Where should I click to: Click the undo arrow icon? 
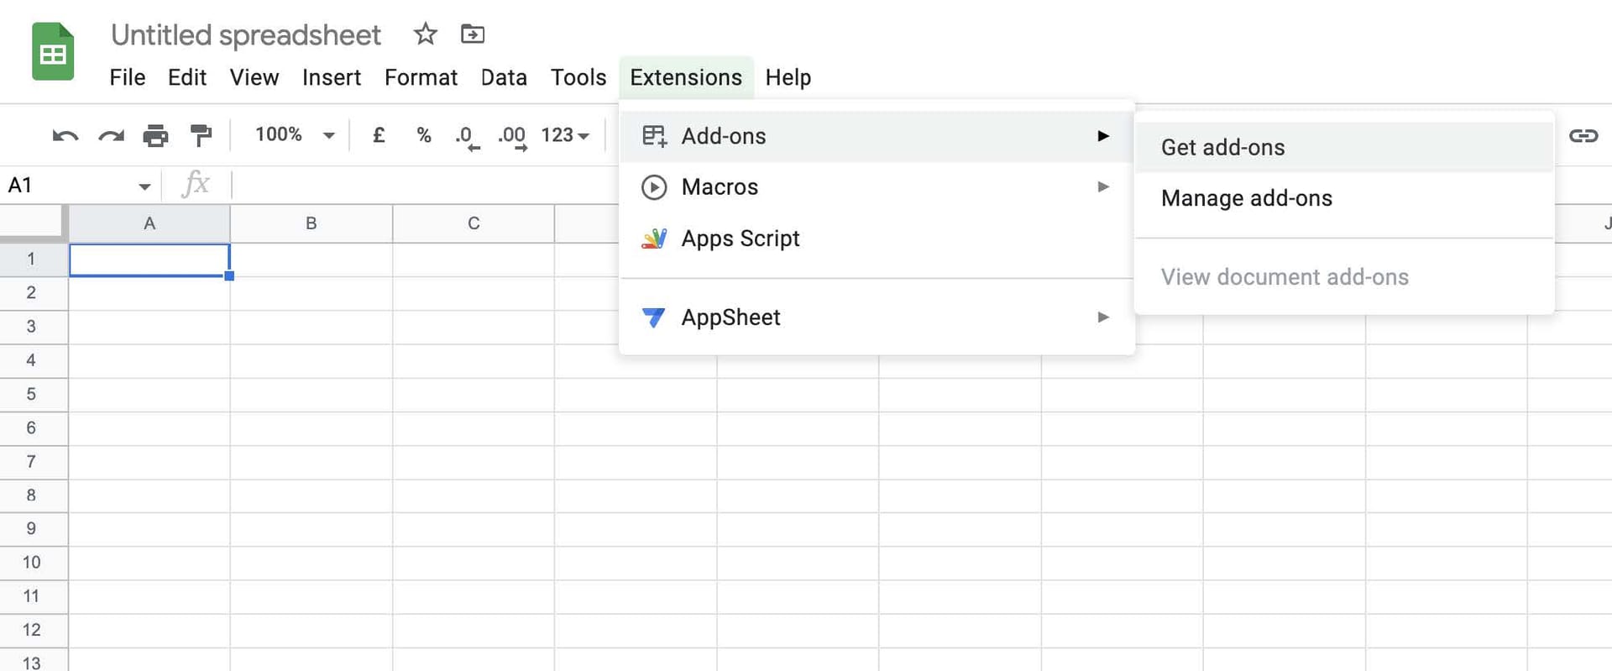65,135
